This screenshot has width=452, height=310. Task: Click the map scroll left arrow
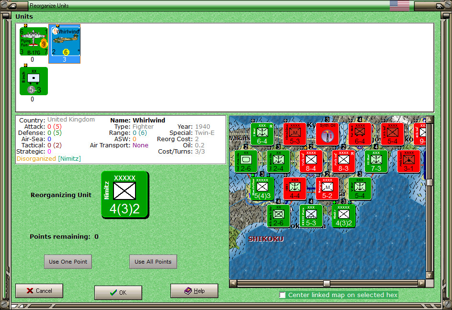click(x=233, y=284)
